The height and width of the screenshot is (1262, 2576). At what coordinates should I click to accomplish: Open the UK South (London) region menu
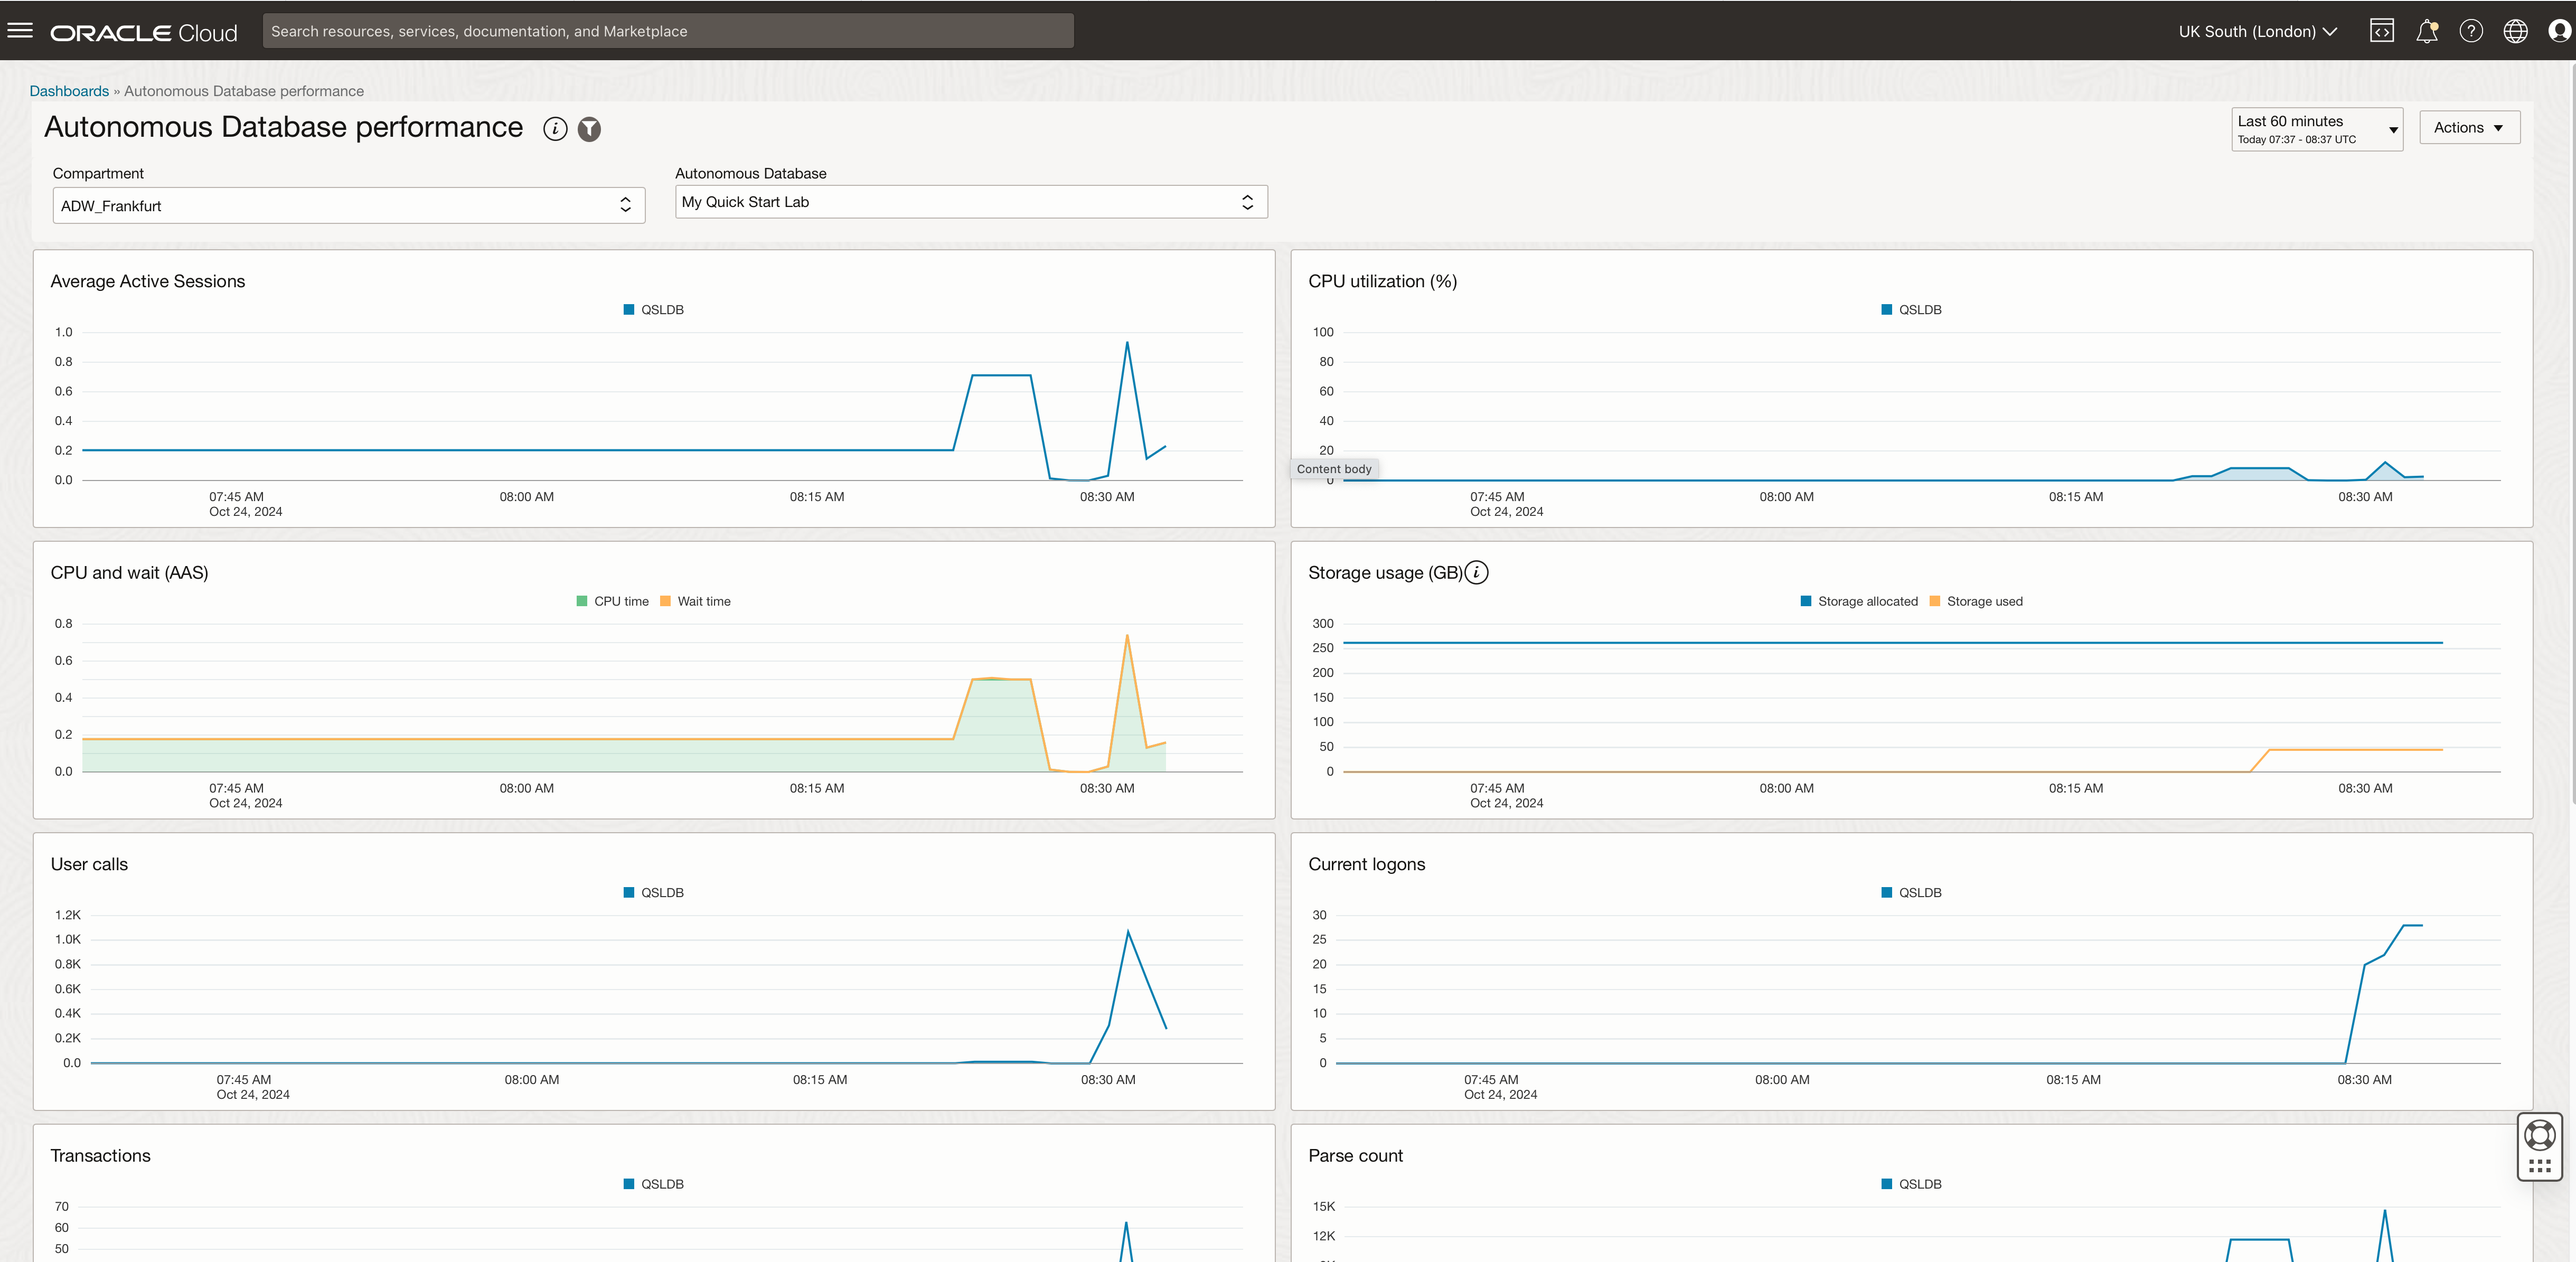click(2257, 31)
